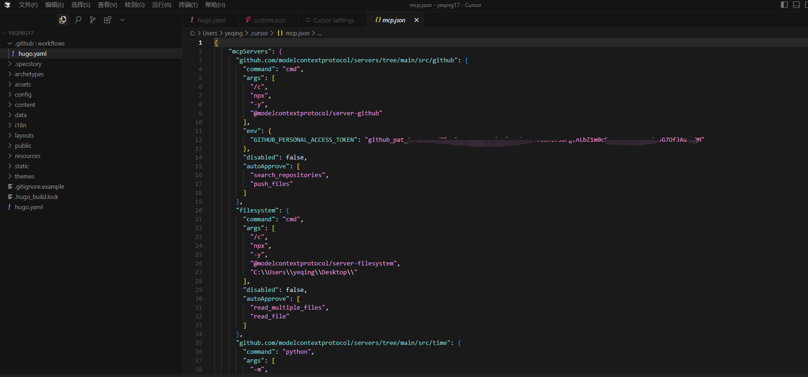Expand the public folder
This screenshot has height=377, width=808.
tap(91, 146)
